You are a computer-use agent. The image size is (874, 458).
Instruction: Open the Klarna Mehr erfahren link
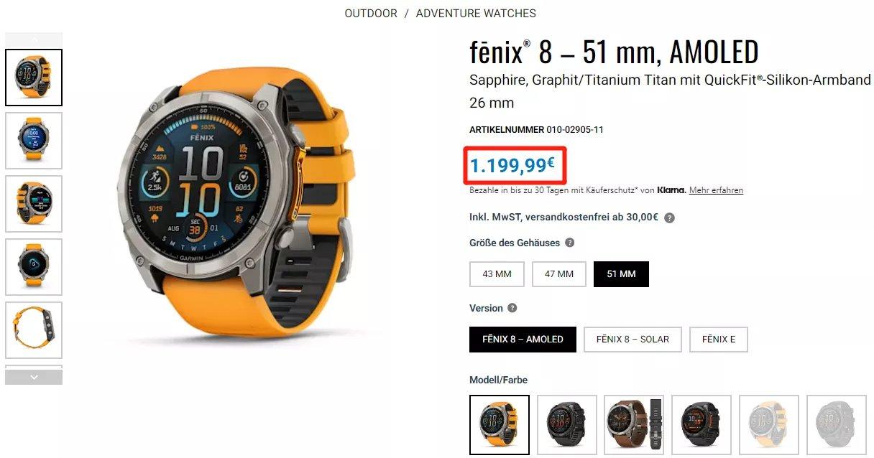pos(716,190)
